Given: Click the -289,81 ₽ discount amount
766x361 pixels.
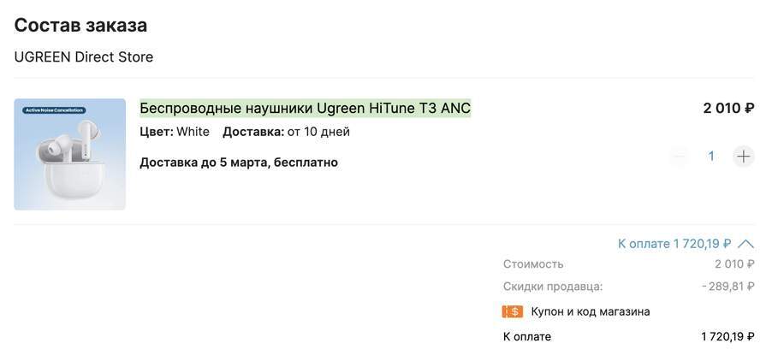Looking at the screenshot, I should pos(727,287).
